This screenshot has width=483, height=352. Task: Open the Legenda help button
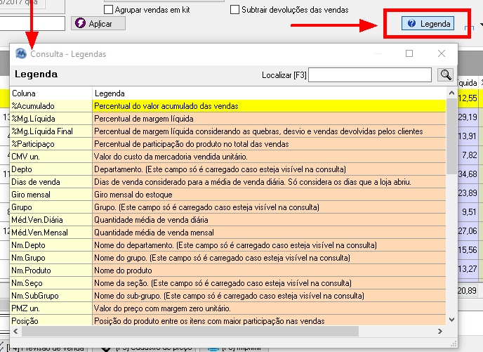428,23
